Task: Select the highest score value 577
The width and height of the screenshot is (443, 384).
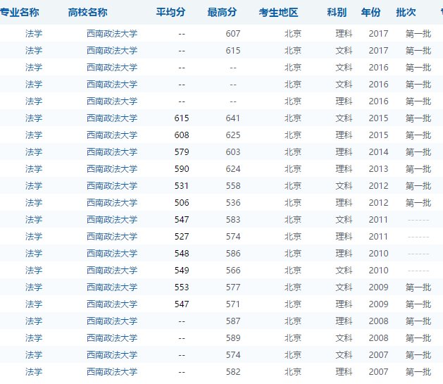Action: tap(233, 287)
